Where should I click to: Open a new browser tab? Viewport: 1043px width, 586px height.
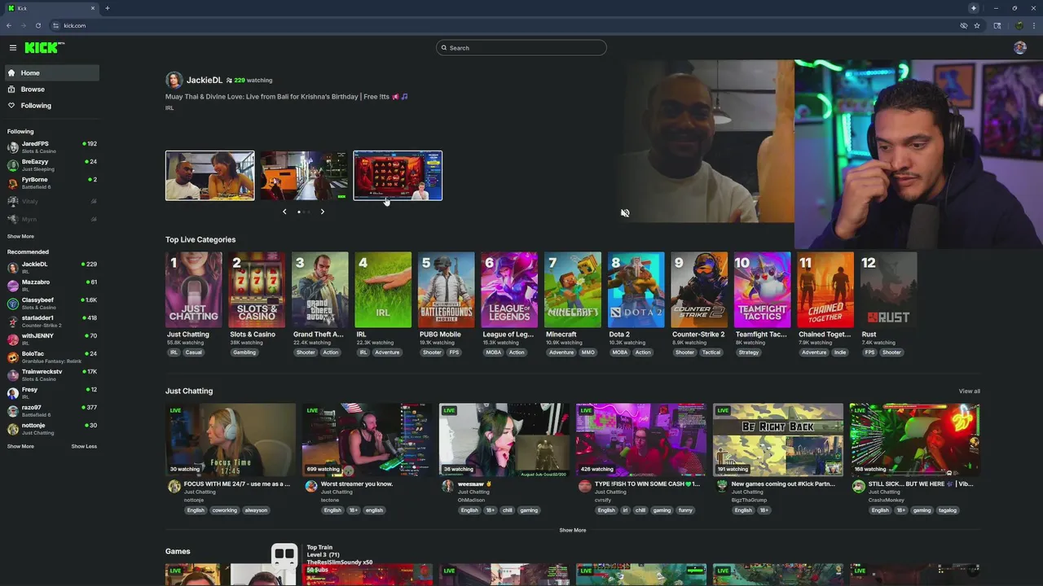107,8
